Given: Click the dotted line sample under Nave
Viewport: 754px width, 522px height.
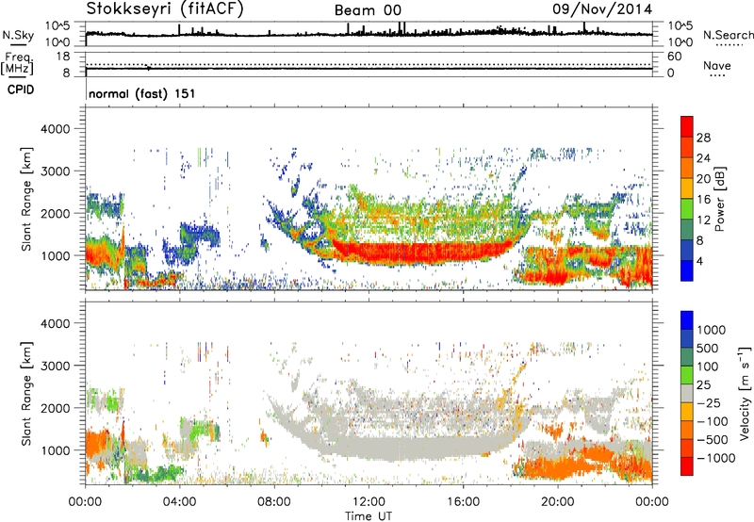Looking at the screenshot, I should coord(717,75).
